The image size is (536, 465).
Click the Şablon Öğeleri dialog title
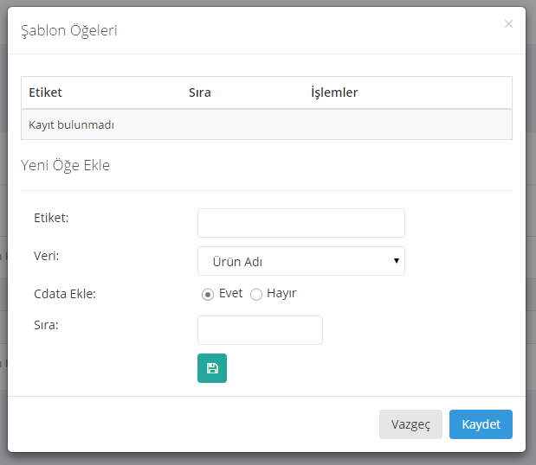69,30
